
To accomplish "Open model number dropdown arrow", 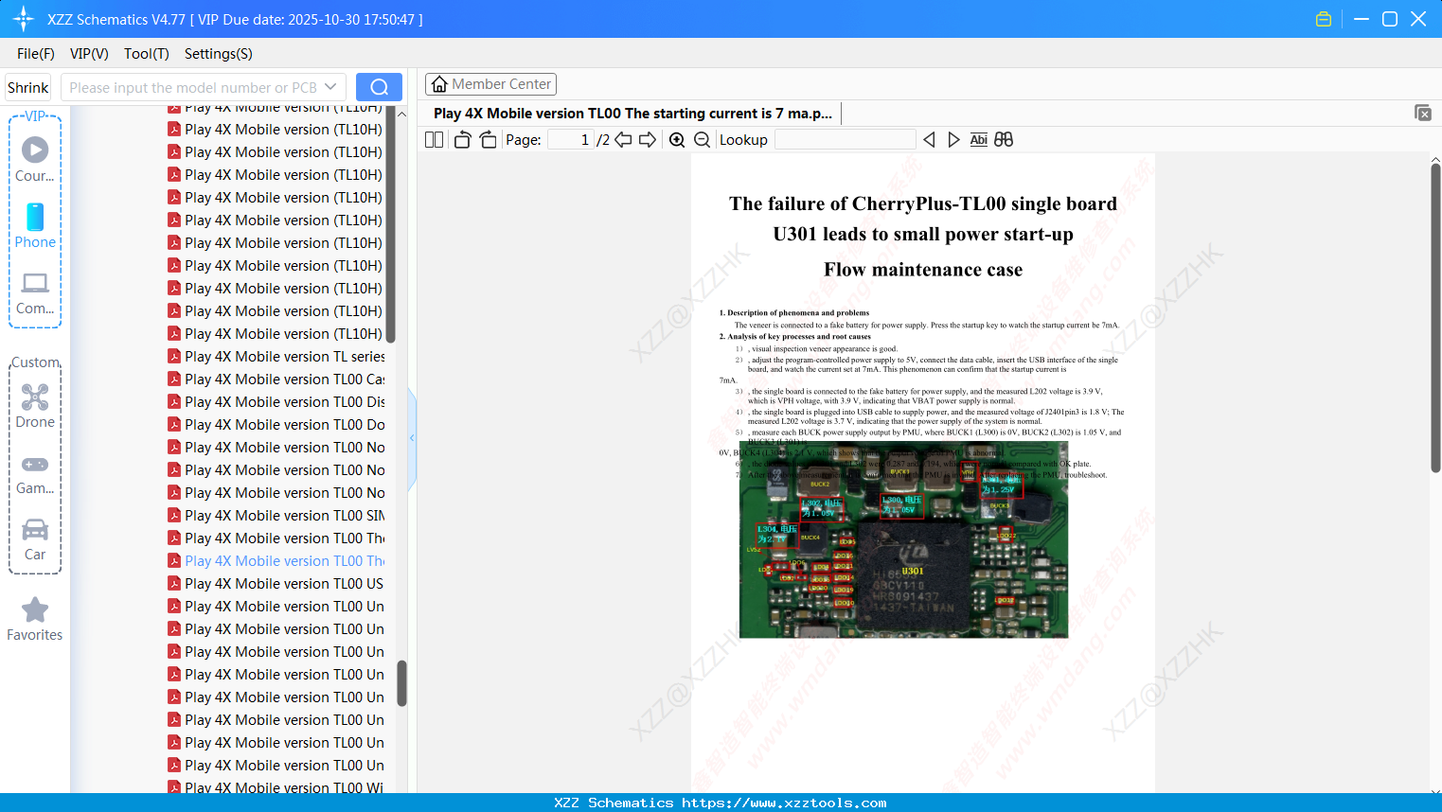I will click(x=330, y=87).
